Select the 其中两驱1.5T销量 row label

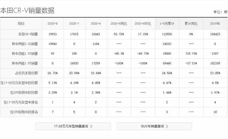(x=25, y=63)
